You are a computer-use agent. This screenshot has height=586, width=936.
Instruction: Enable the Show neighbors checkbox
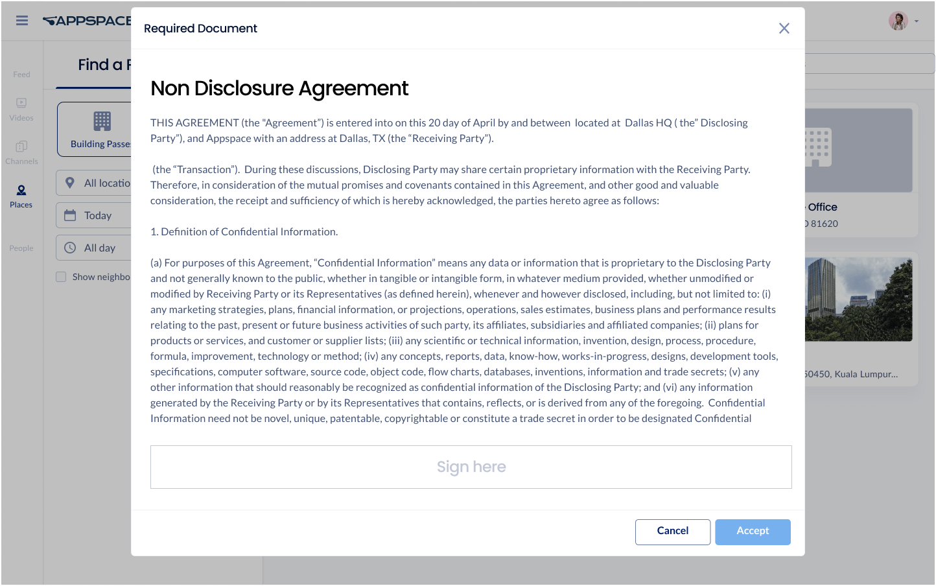(61, 277)
